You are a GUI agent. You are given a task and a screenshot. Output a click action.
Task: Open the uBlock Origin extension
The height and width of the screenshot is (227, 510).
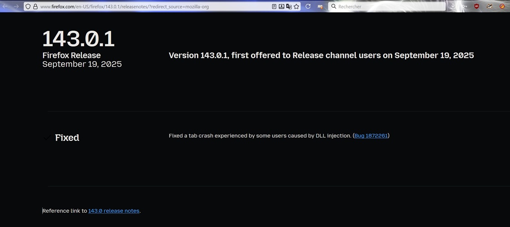point(476,6)
